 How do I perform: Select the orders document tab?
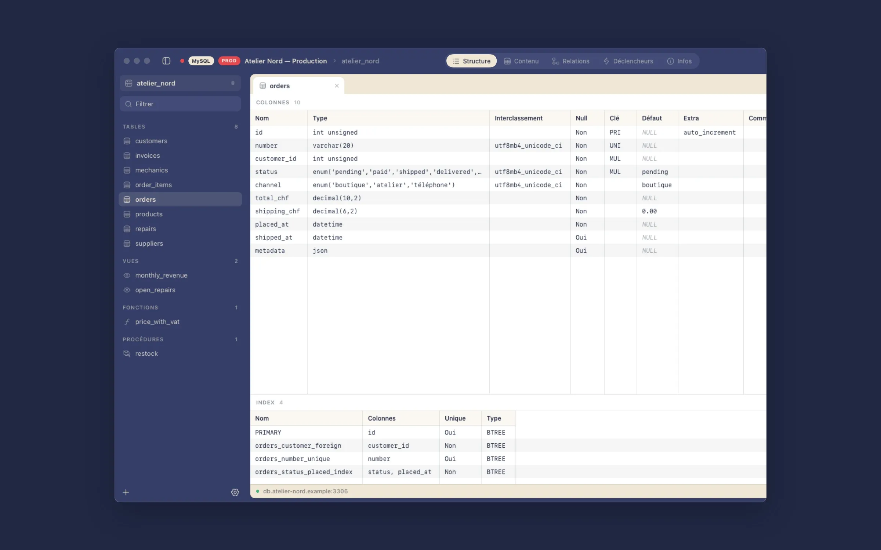click(298, 86)
